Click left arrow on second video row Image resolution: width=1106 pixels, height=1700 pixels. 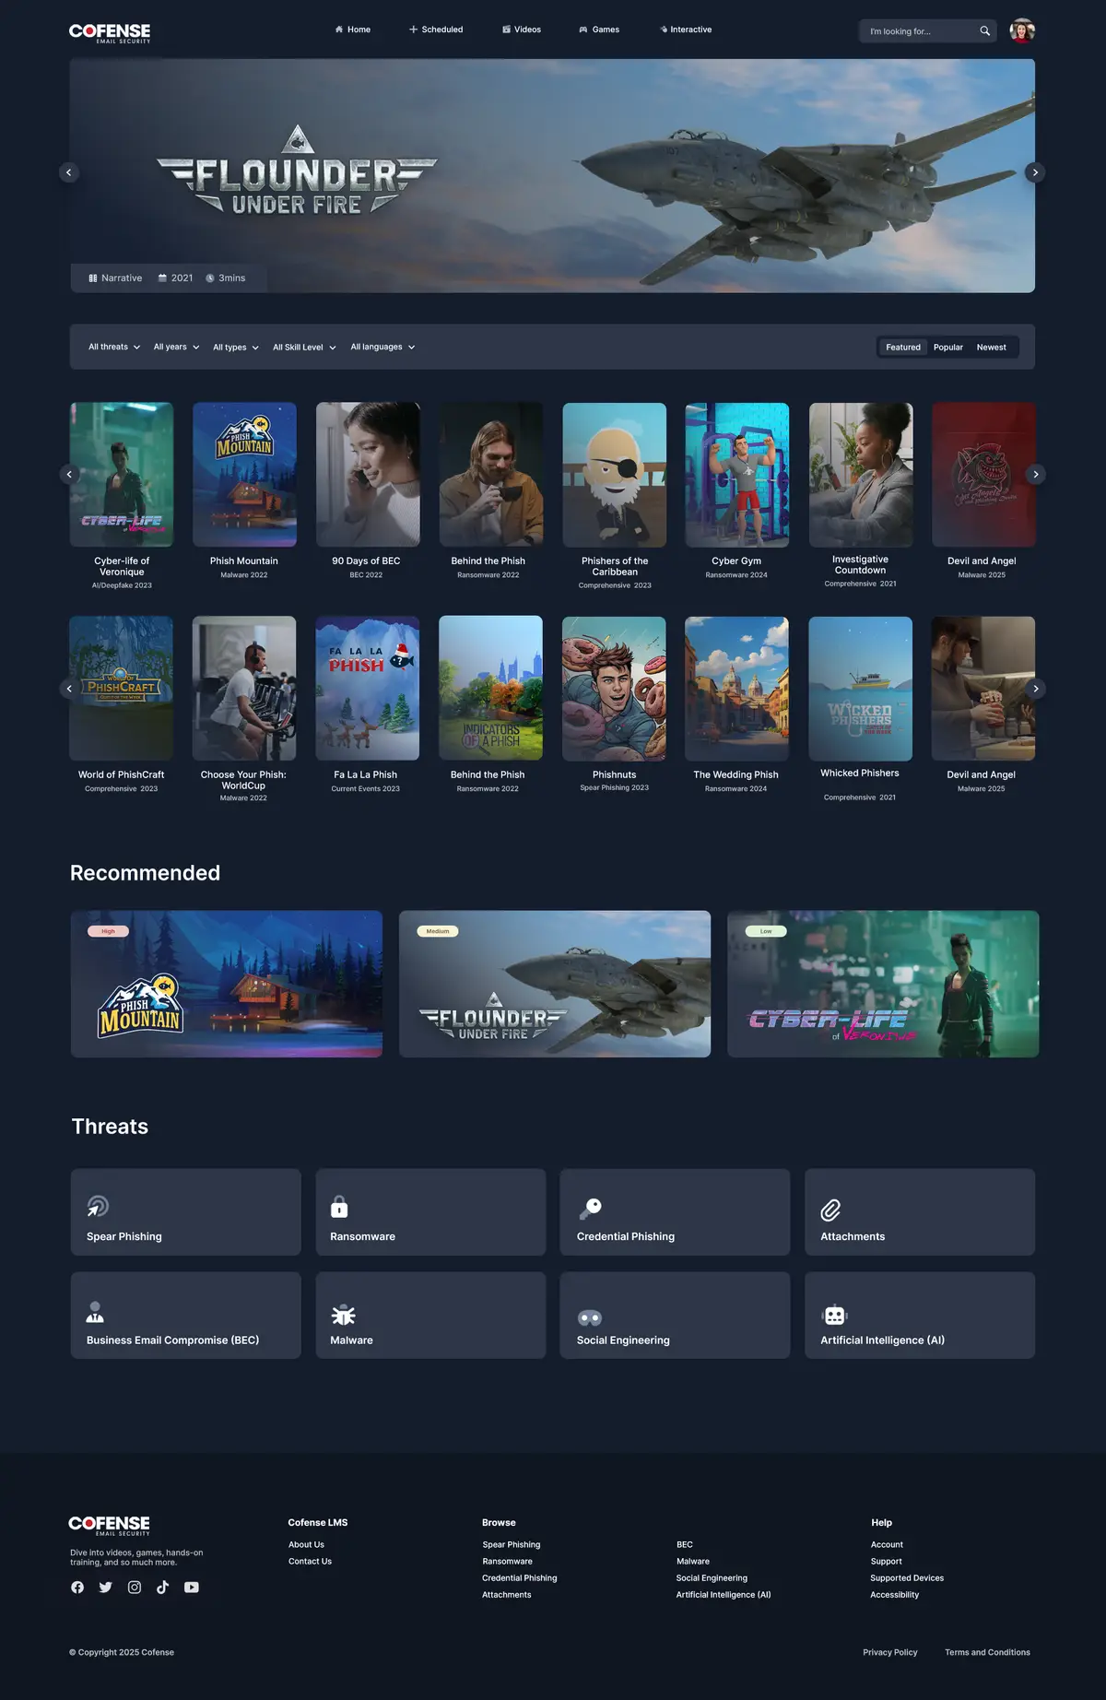[69, 689]
